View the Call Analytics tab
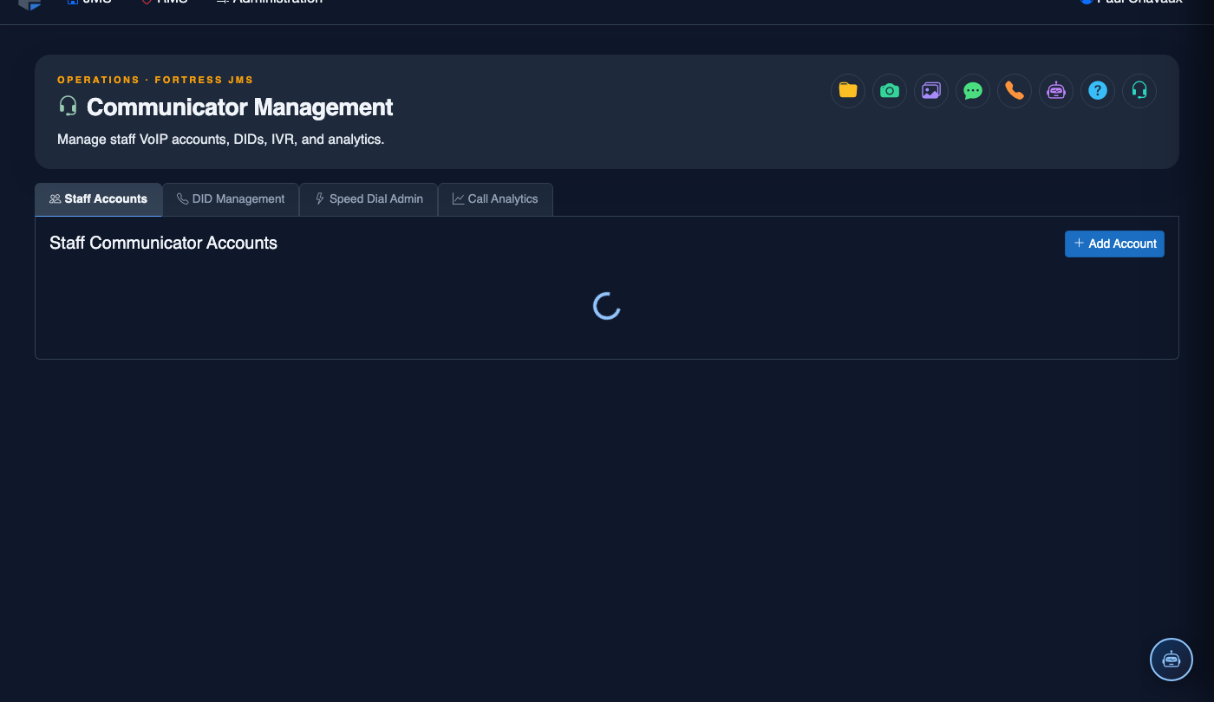Viewport: 1214px width, 702px height. click(495, 199)
